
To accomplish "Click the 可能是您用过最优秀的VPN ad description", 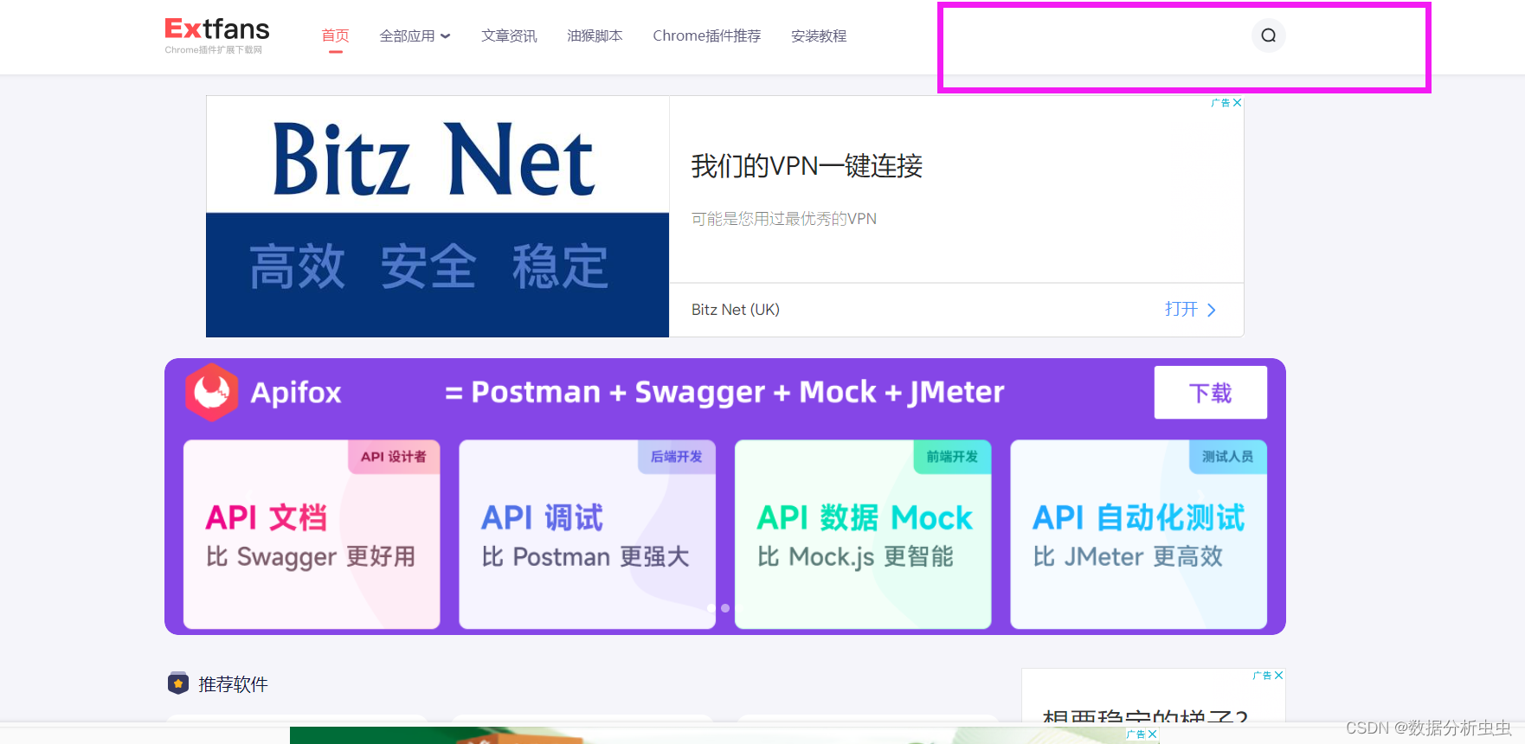I will coord(784,219).
